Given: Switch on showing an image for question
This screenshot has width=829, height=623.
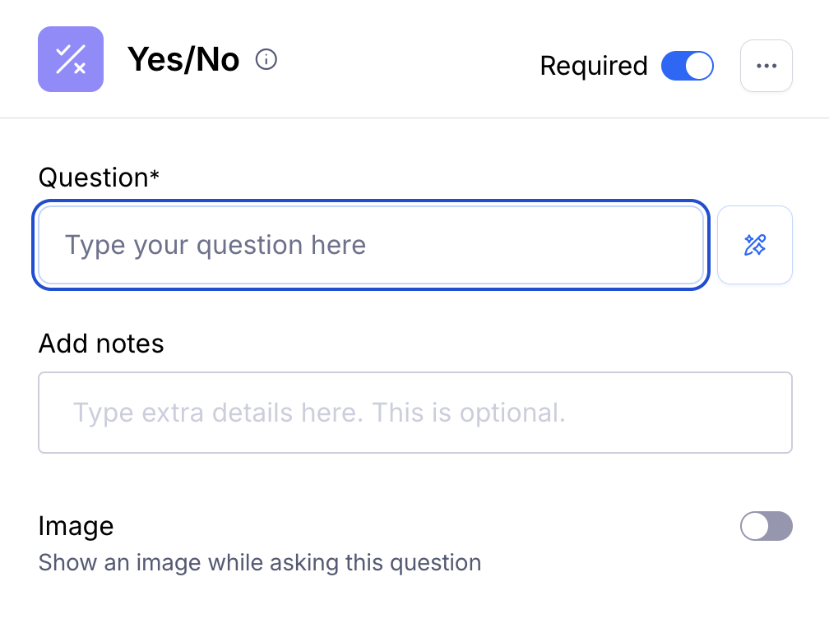Looking at the screenshot, I should pos(766,526).
